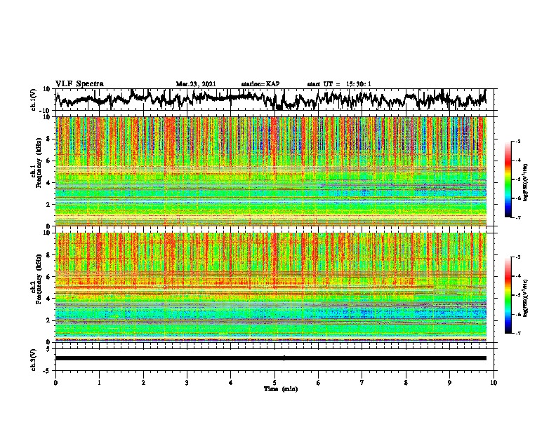Click inside the ch.2 spectrogram panel
The width and height of the screenshot is (556, 429).
pyautogui.click(x=270, y=287)
